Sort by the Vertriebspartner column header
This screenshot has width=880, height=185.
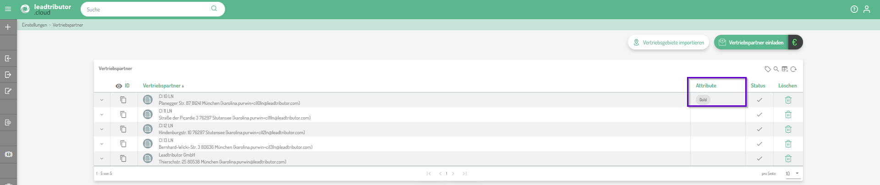(162, 86)
